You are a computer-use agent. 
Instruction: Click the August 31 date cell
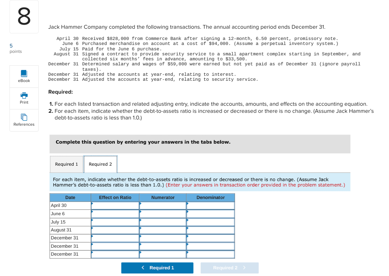coord(70,230)
